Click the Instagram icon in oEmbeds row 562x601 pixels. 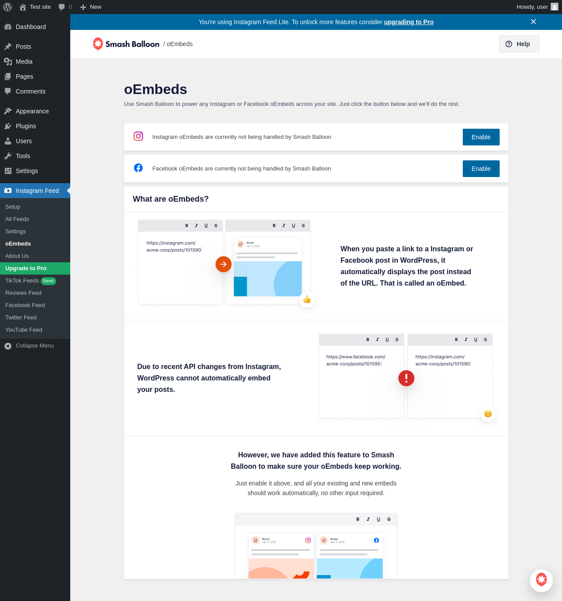click(138, 136)
